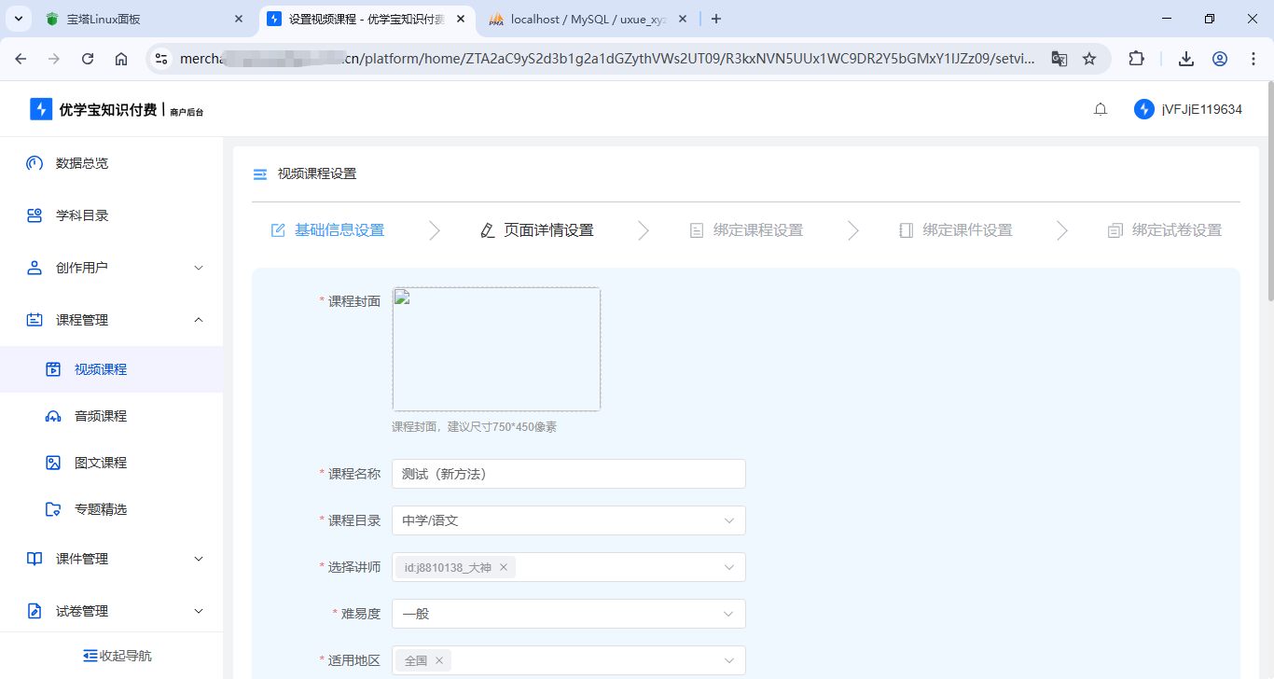Go to 专题精选 in sidebar
This screenshot has width=1274, height=679.
pyautogui.click(x=100, y=509)
